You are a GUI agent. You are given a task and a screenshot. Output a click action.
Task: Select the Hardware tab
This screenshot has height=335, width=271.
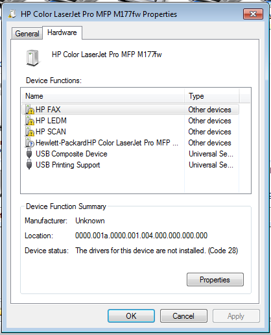pos(62,32)
